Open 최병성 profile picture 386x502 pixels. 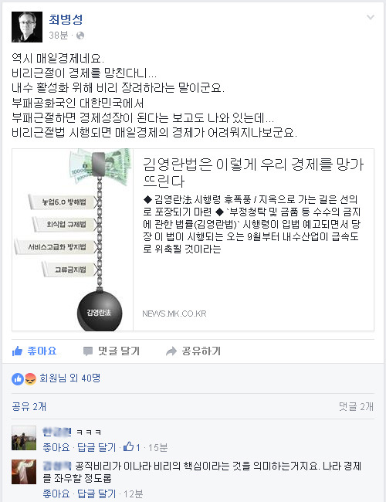(27, 27)
